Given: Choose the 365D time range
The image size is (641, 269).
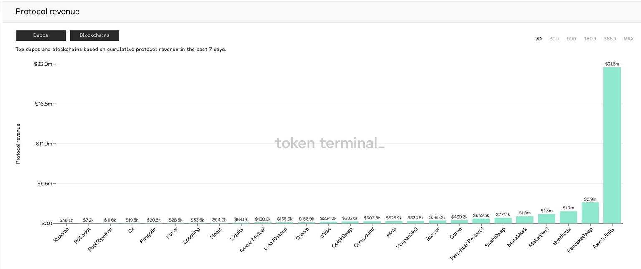Looking at the screenshot, I should coord(609,39).
